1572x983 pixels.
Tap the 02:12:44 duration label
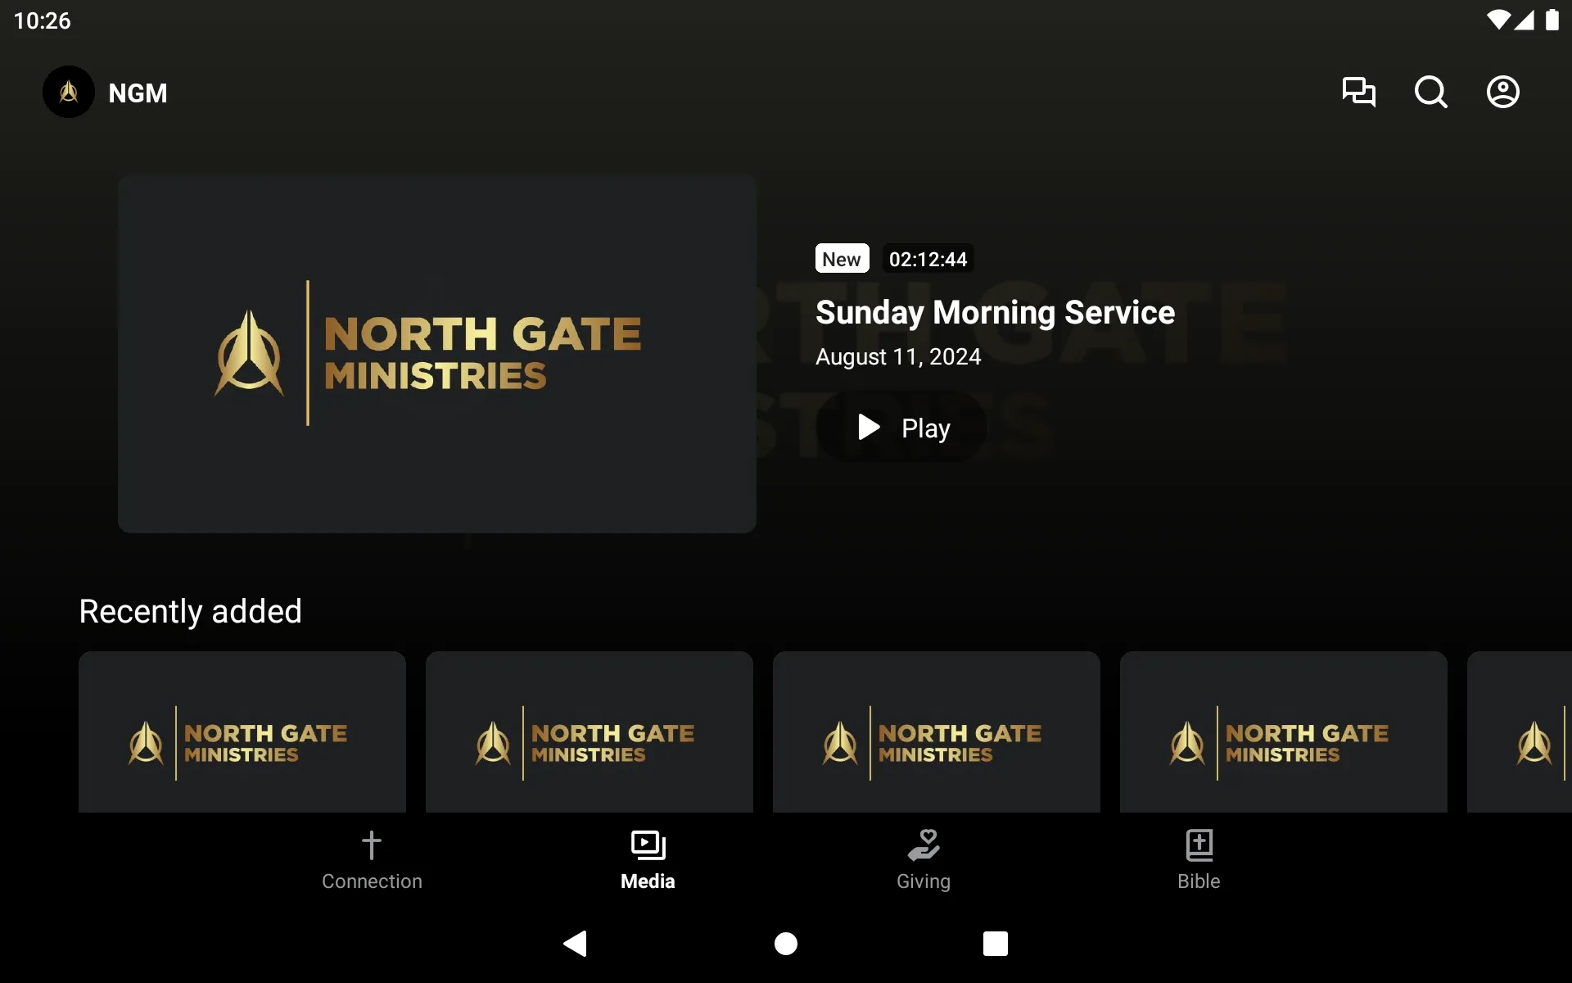[x=928, y=259]
